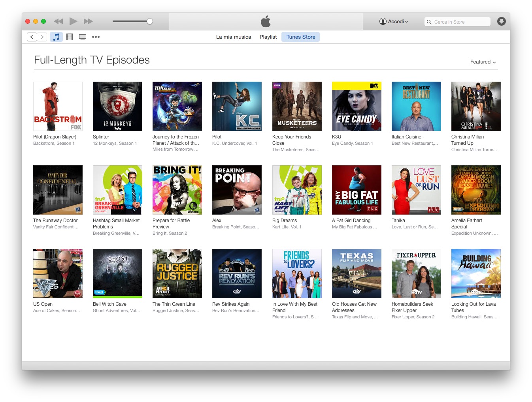
Task: Click the Hashtag Small Market Problems title
Action: (x=116, y=224)
